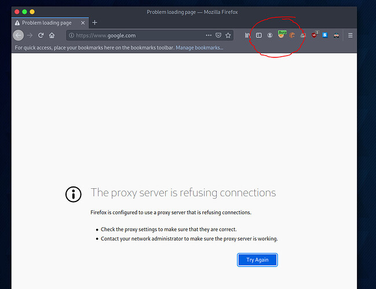
Task: Open the Library bookshelf icon
Action: click(x=247, y=35)
